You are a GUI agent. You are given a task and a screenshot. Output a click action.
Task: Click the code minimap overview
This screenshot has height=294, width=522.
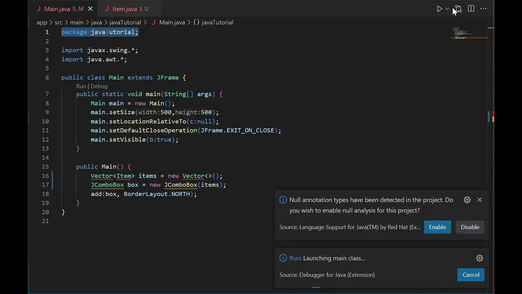(469, 33)
